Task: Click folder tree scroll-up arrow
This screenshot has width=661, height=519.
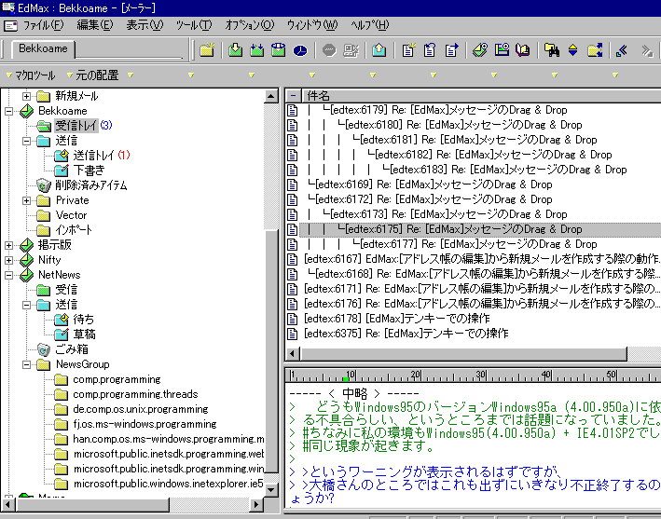Action: click(x=271, y=97)
